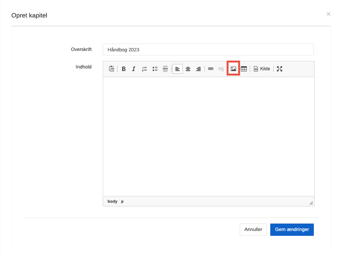The height and width of the screenshot is (260, 341).
Task: Insert a numbered list
Action: [x=144, y=69]
